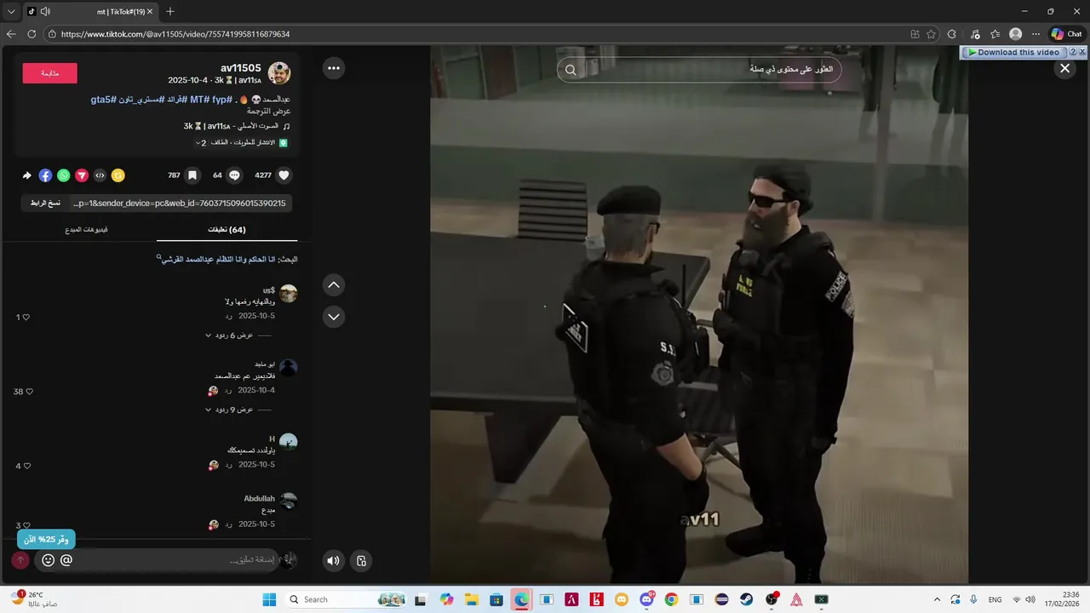Open the tab actions dropdown menu
This screenshot has width=1090, height=613.
[11, 11]
